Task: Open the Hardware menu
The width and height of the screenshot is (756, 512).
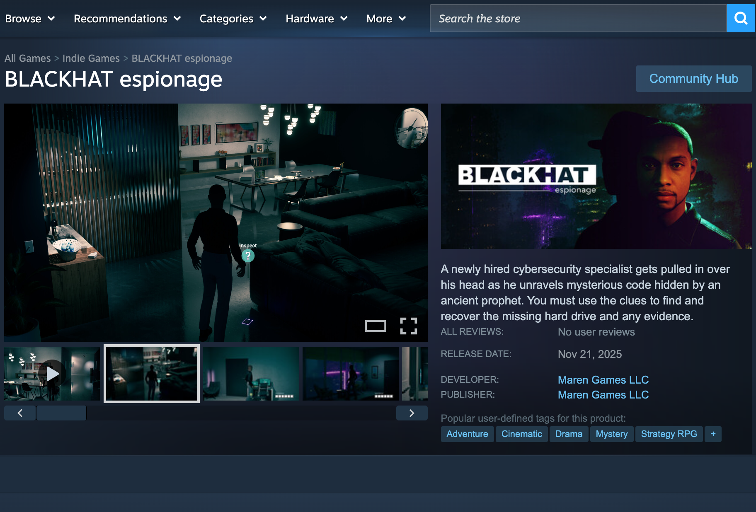Action: (x=316, y=19)
